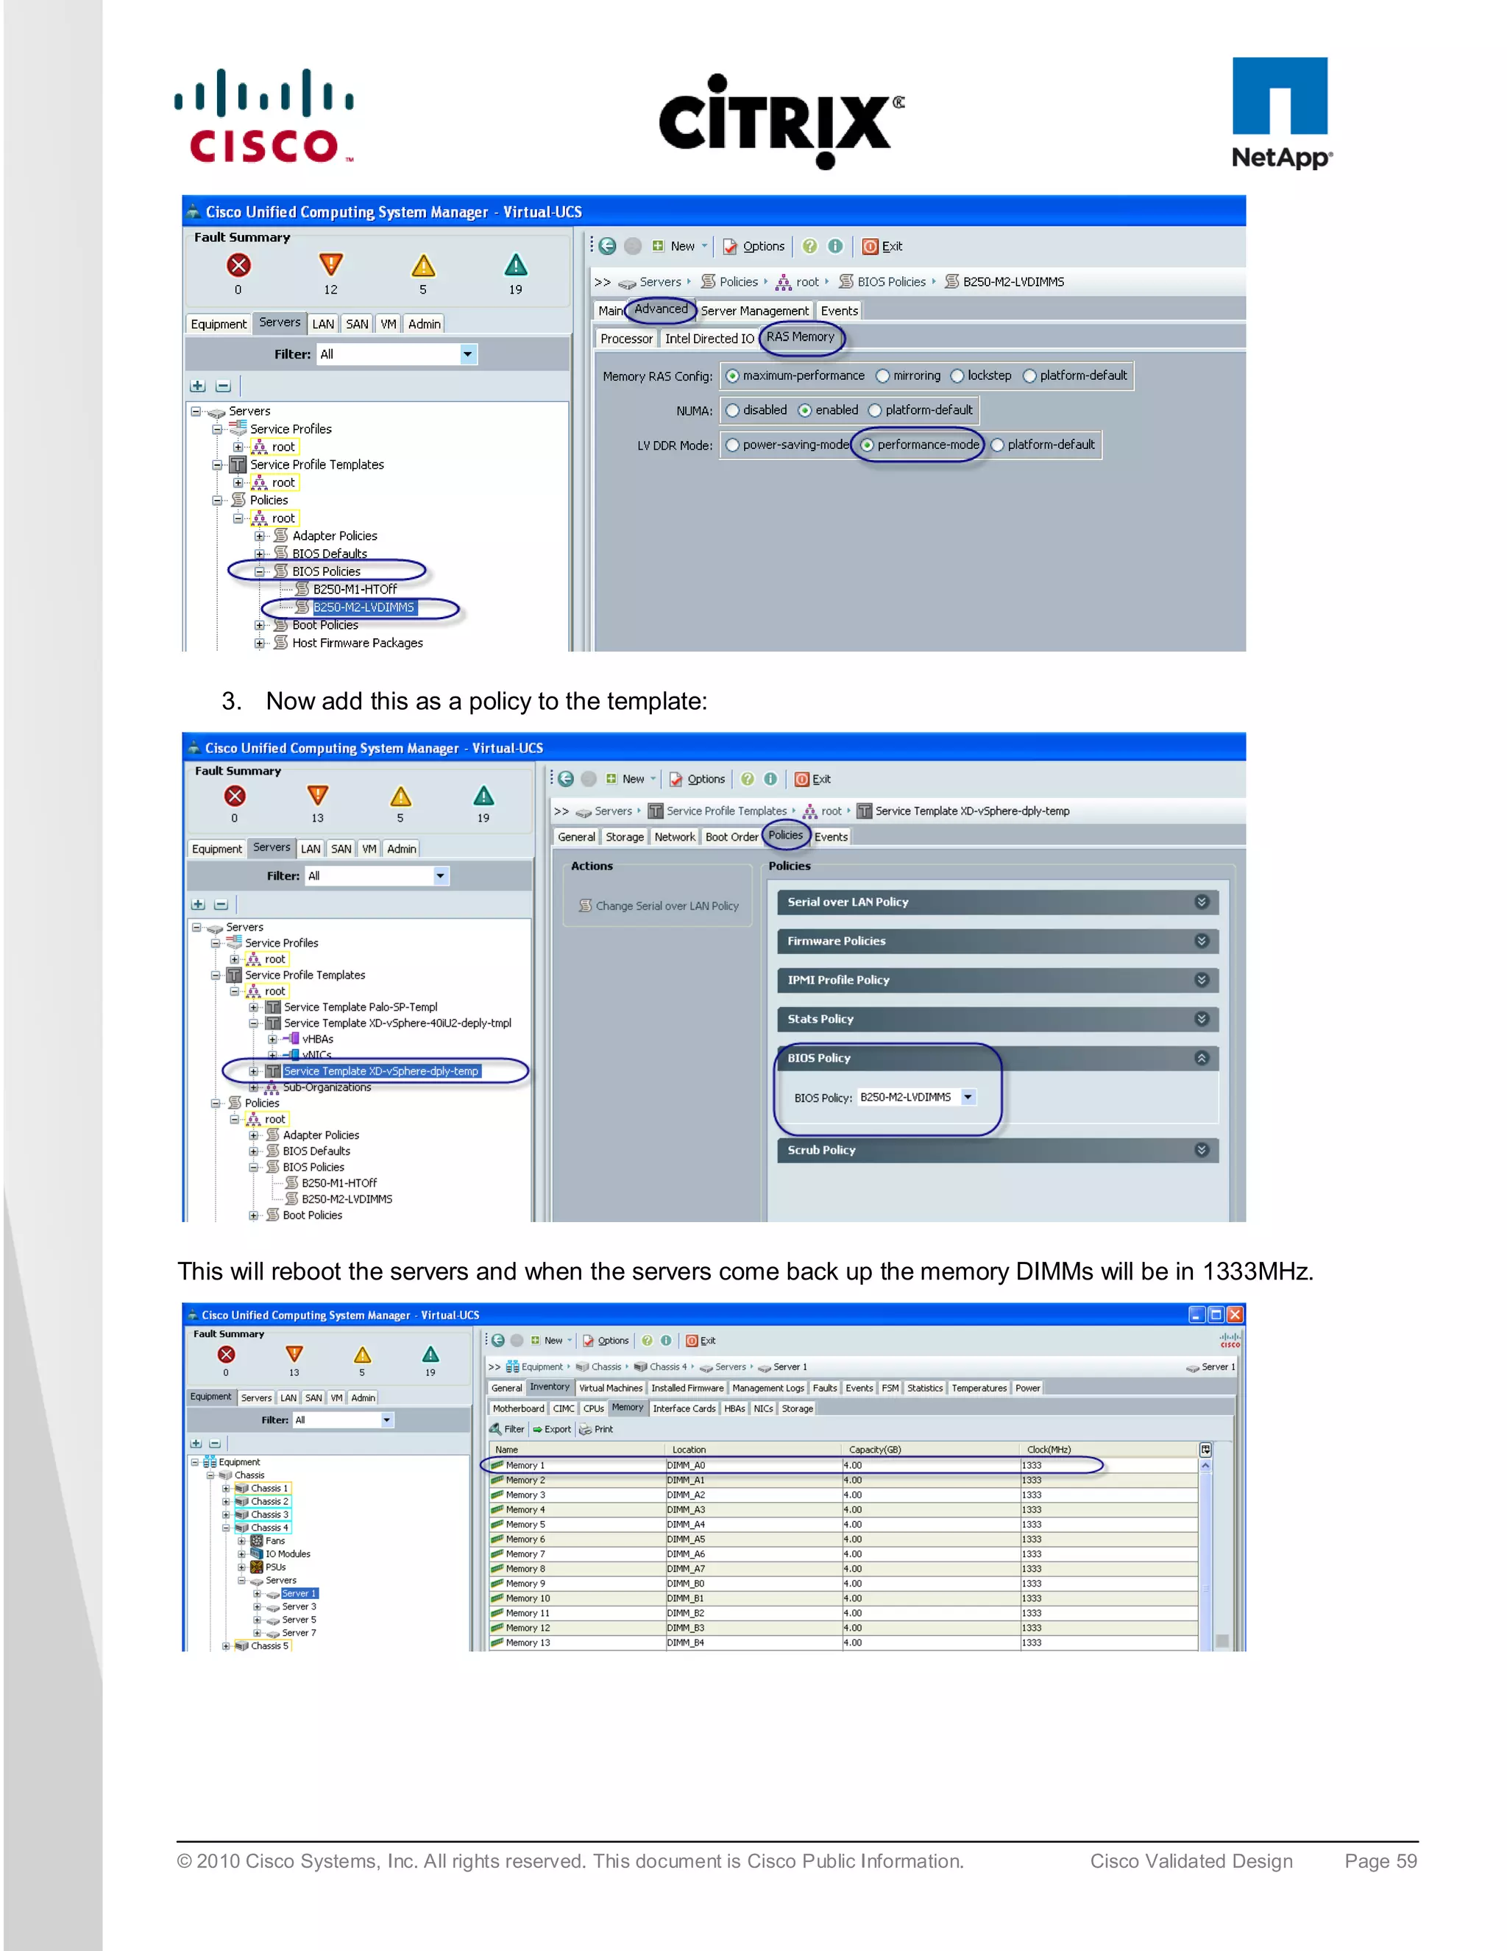This screenshot has height=1951, width=1507.
Task: Open the RAS Memory tab
Action: [x=800, y=336]
